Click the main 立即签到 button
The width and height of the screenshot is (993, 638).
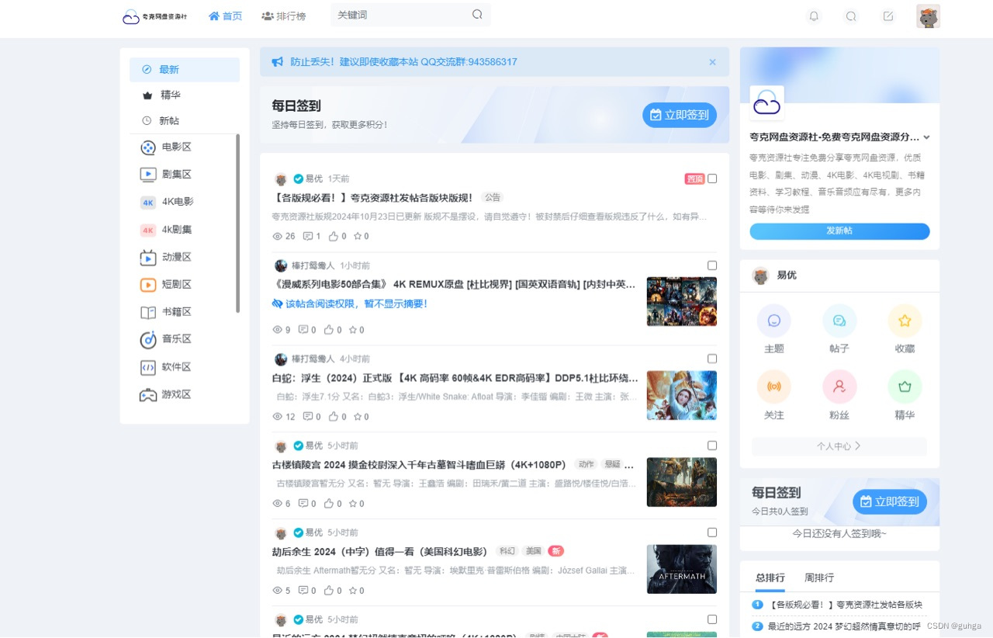pyautogui.click(x=680, y=115)
